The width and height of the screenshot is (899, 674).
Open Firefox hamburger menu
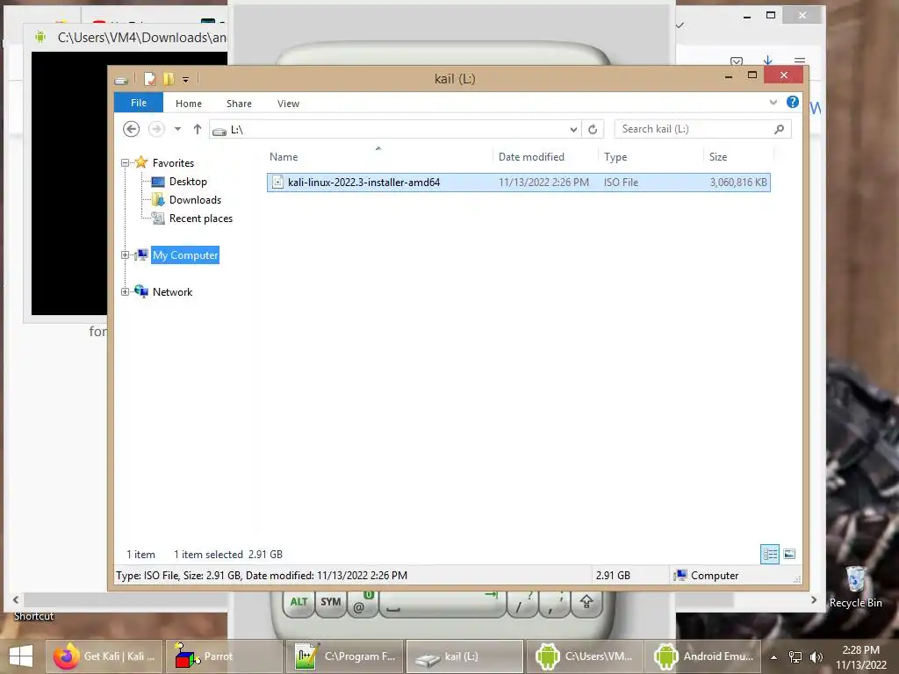[x=800, y=61]
